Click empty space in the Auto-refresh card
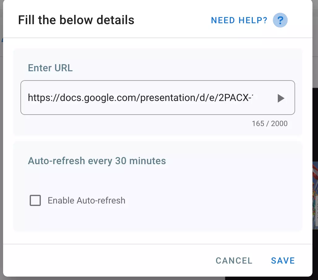Screen dimensions: 318x280 coord(217,186)
